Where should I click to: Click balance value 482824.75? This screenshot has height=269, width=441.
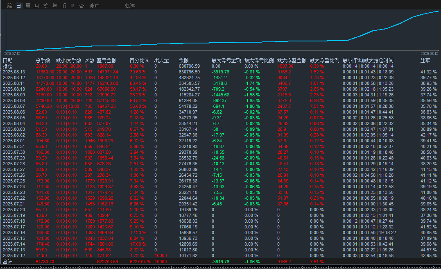189,78
